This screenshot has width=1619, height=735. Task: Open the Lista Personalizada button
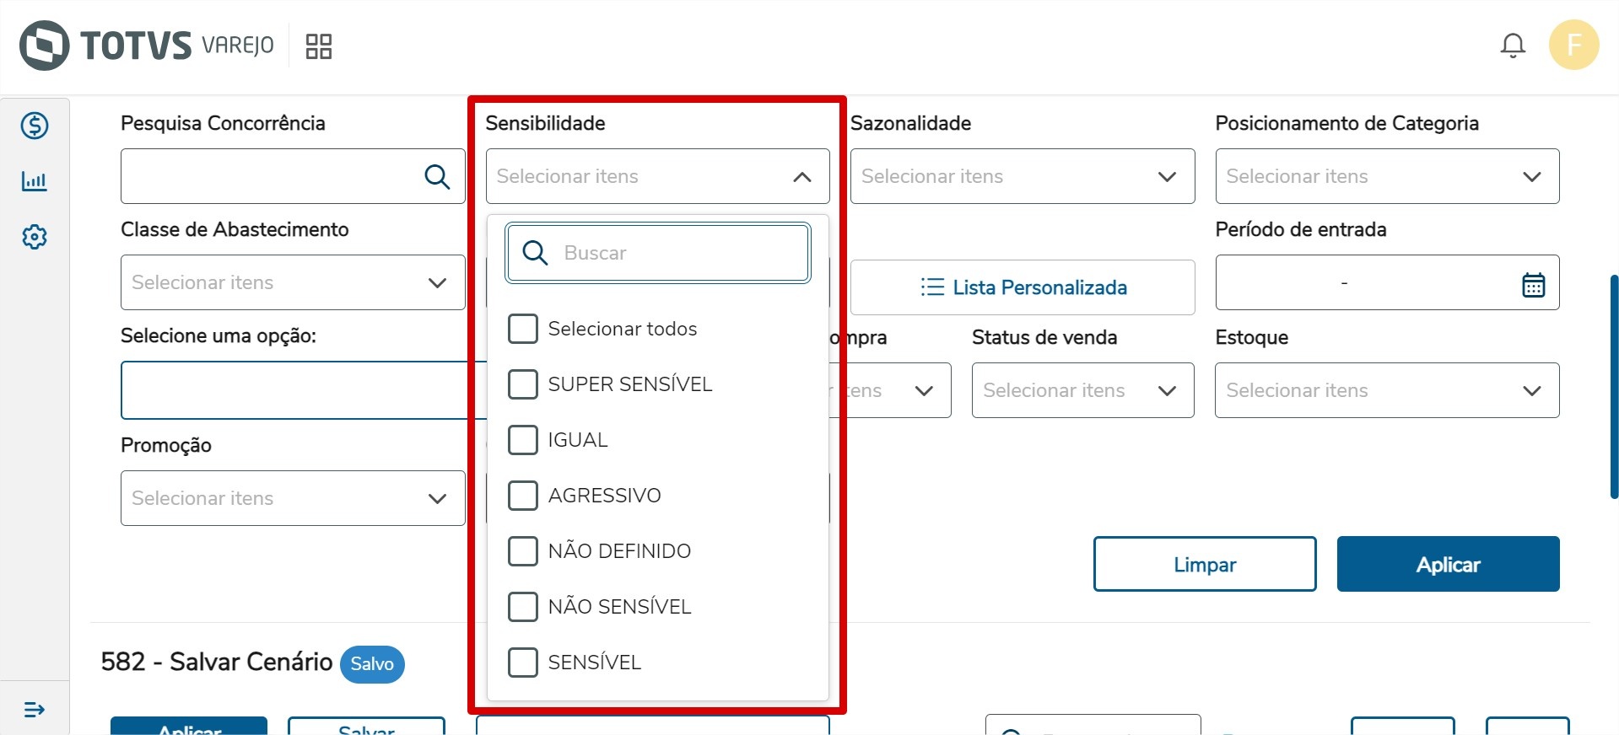click(1022, 287)
